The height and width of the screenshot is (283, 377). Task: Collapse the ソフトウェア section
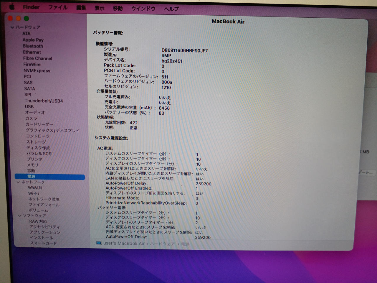click(x=20, y=216)
